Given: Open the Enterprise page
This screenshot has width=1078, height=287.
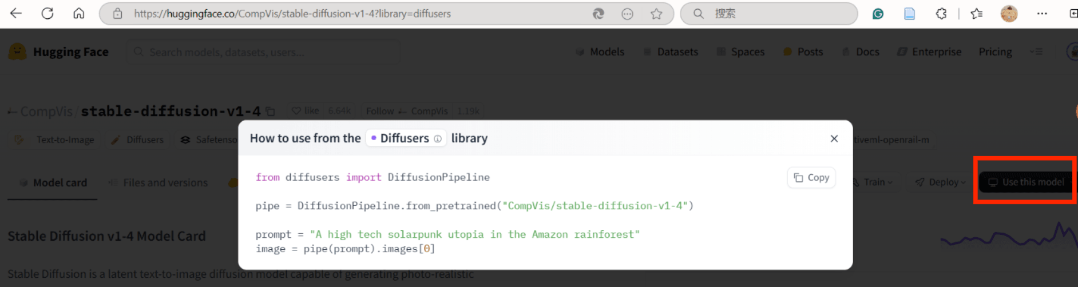Looking at the screenshot, I should (x=929, y=52).
